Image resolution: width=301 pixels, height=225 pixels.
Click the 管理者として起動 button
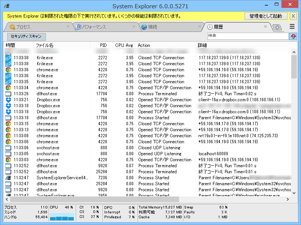(x=266, y=16)
